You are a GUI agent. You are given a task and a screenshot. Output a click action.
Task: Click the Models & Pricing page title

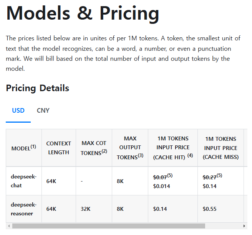pyautogui.click(x=83, y=13)
